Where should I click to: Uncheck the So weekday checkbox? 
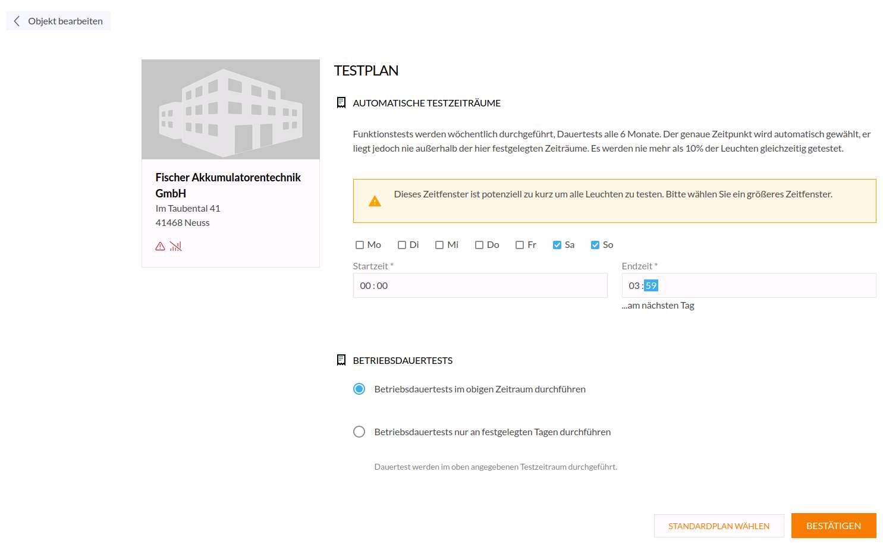click(x=595, y=245)
